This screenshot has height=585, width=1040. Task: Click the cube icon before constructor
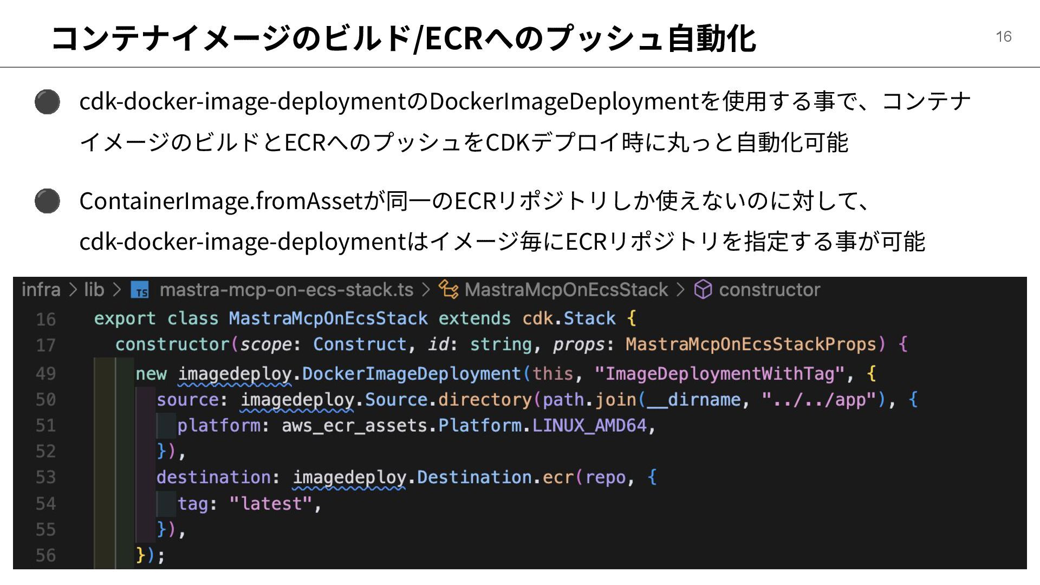coord(703,290)
